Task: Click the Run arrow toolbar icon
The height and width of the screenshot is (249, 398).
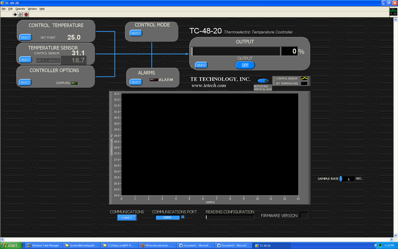Action: coord(15,14)
